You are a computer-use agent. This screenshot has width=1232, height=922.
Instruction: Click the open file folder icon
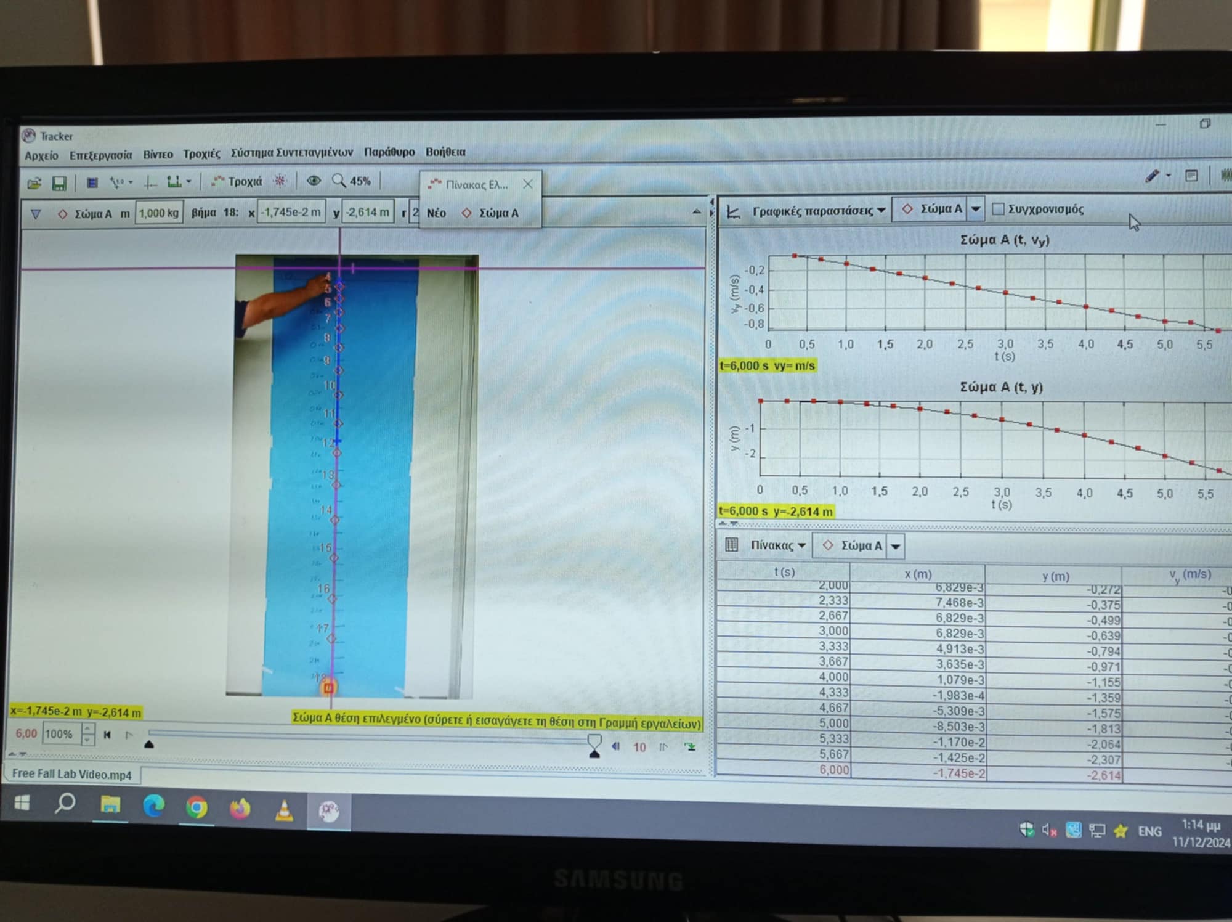click(x=34, y=183)
